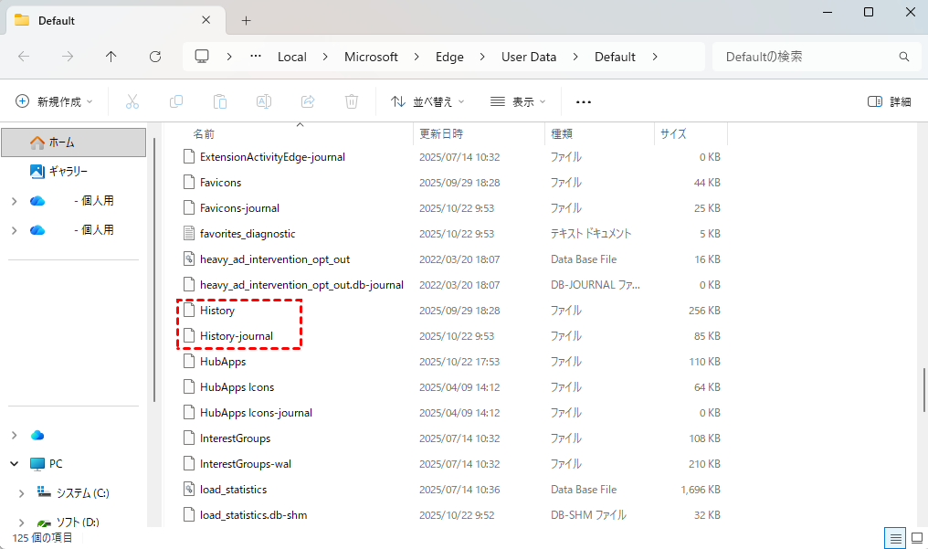
Task: Select ホーム in navigation pane
Action: point(62,143)
